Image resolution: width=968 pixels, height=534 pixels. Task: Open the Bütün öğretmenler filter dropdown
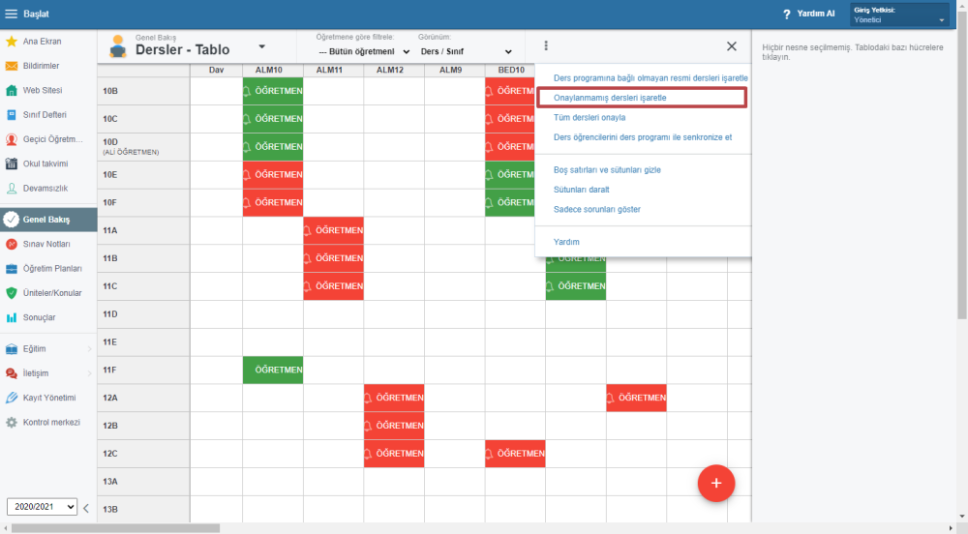pos(364,52)
